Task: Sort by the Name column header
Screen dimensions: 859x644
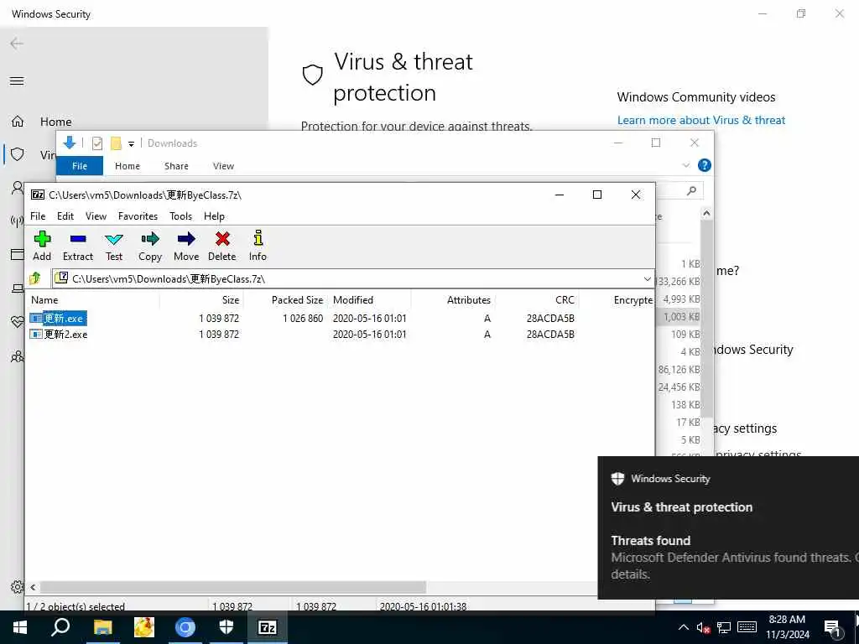Action: [x=93, y=300]
